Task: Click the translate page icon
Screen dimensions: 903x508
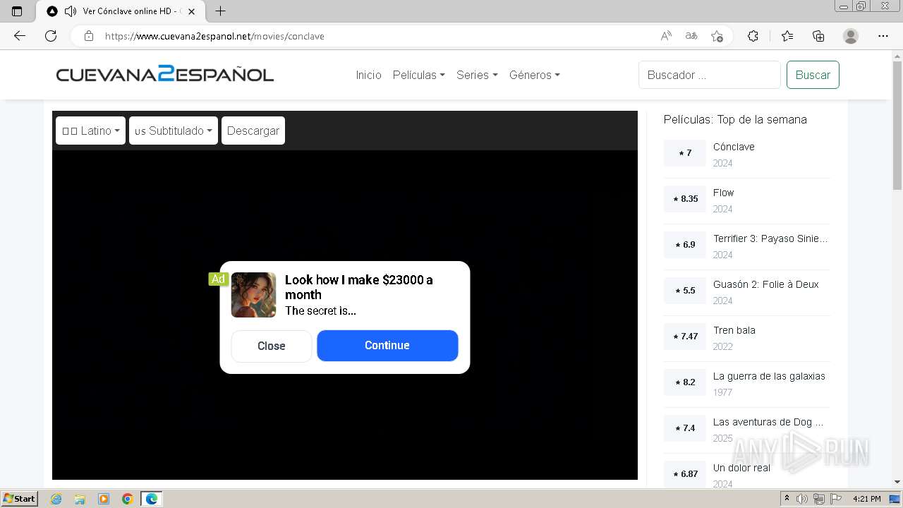Action: click(x=691, y=36)
